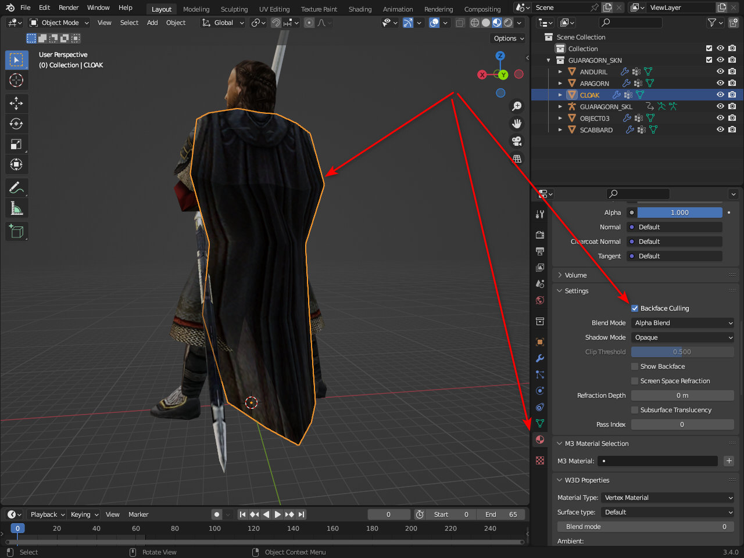Switch to the Shading workspace tab
This screenshot has height=558, width=744.
click(x=360, y=9)
